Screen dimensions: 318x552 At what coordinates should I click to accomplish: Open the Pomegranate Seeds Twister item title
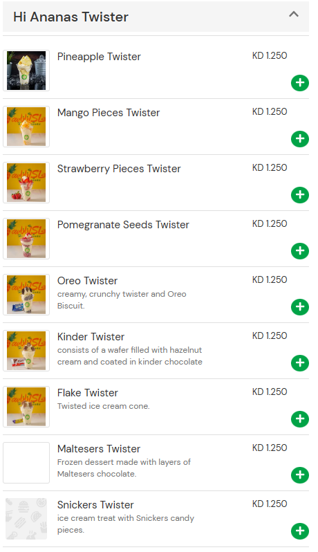(123, 225)
